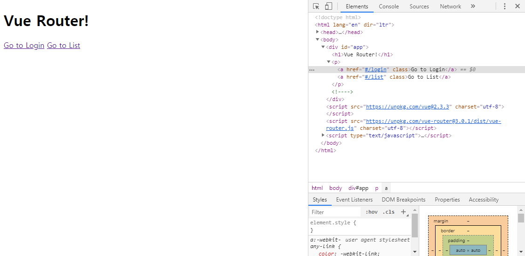
Task: Open row actions dots beside selected node
Action: point(312,70)
